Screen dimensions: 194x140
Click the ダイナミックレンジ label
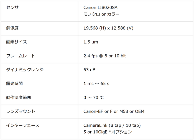(x=25, y=70)
